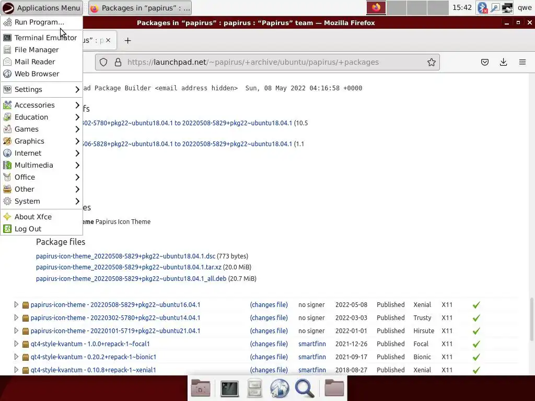Click the Bluetooth tray icon
Viewport: 535px width, 401px height.
482,8
